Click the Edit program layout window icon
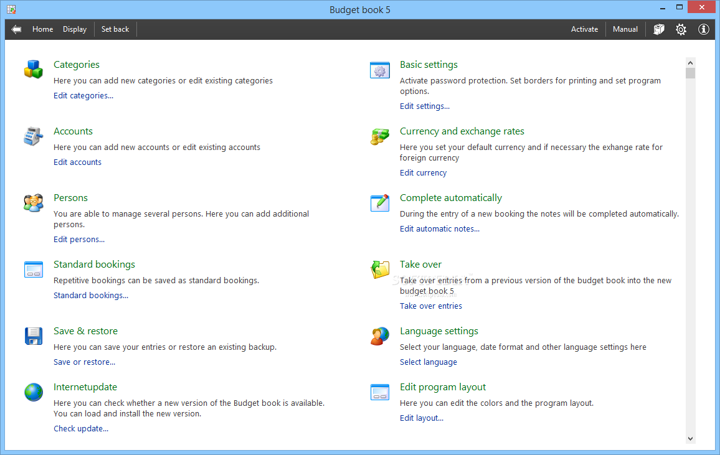 [x=380, y=392]
